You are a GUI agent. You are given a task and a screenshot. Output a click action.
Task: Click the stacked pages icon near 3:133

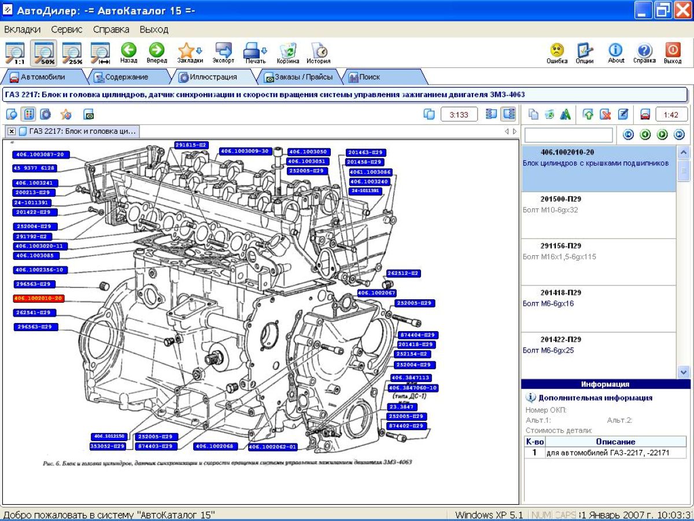tap(429, 114)
